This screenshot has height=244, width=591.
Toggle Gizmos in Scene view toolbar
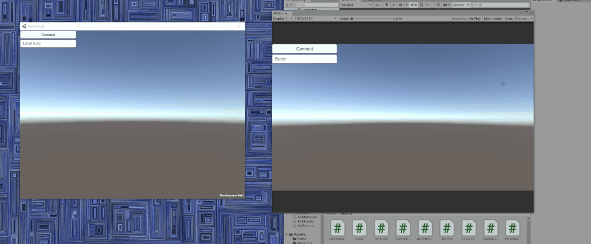tap(458, 5)
